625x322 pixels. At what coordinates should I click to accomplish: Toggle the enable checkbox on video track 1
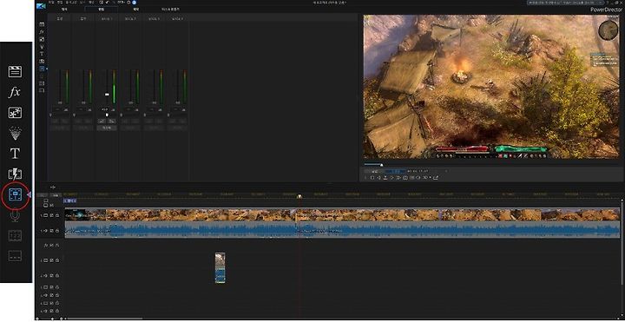coord(51,215)
